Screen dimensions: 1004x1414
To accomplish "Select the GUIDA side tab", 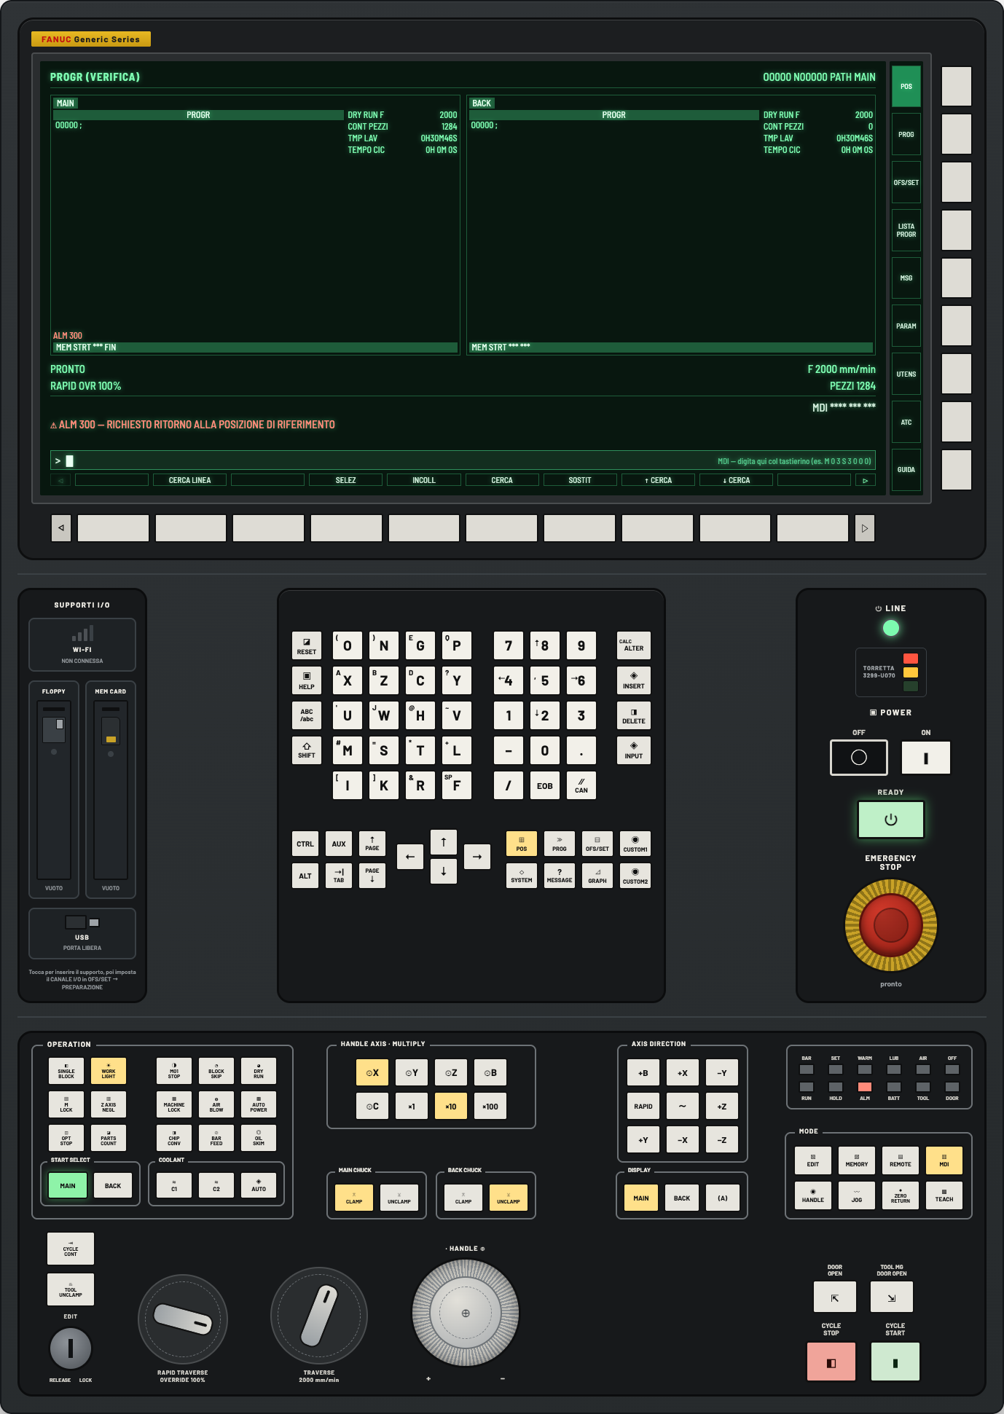I will pyautogui.click(x=906, y=470).
